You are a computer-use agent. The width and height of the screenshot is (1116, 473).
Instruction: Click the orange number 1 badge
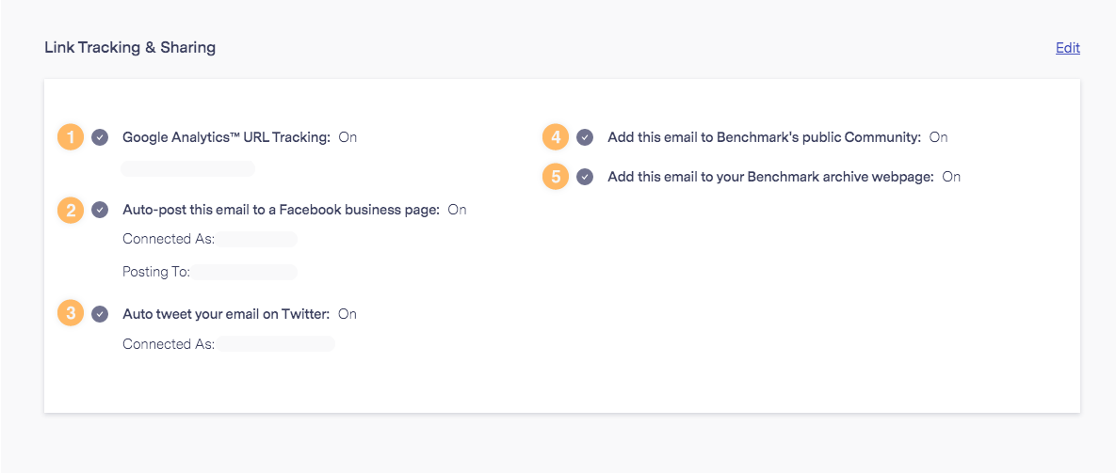[72, 137]
